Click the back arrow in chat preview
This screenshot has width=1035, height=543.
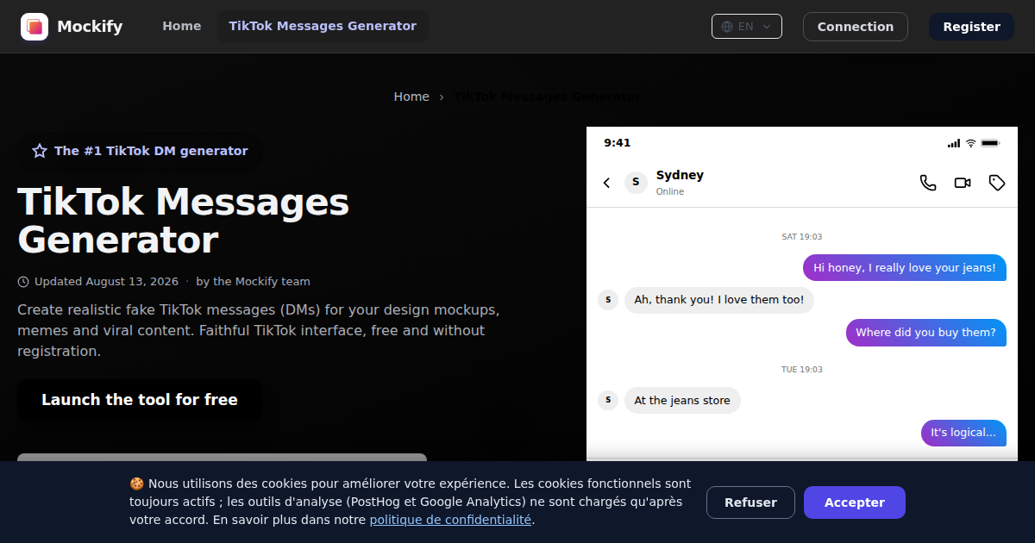(x=606, y=183)
